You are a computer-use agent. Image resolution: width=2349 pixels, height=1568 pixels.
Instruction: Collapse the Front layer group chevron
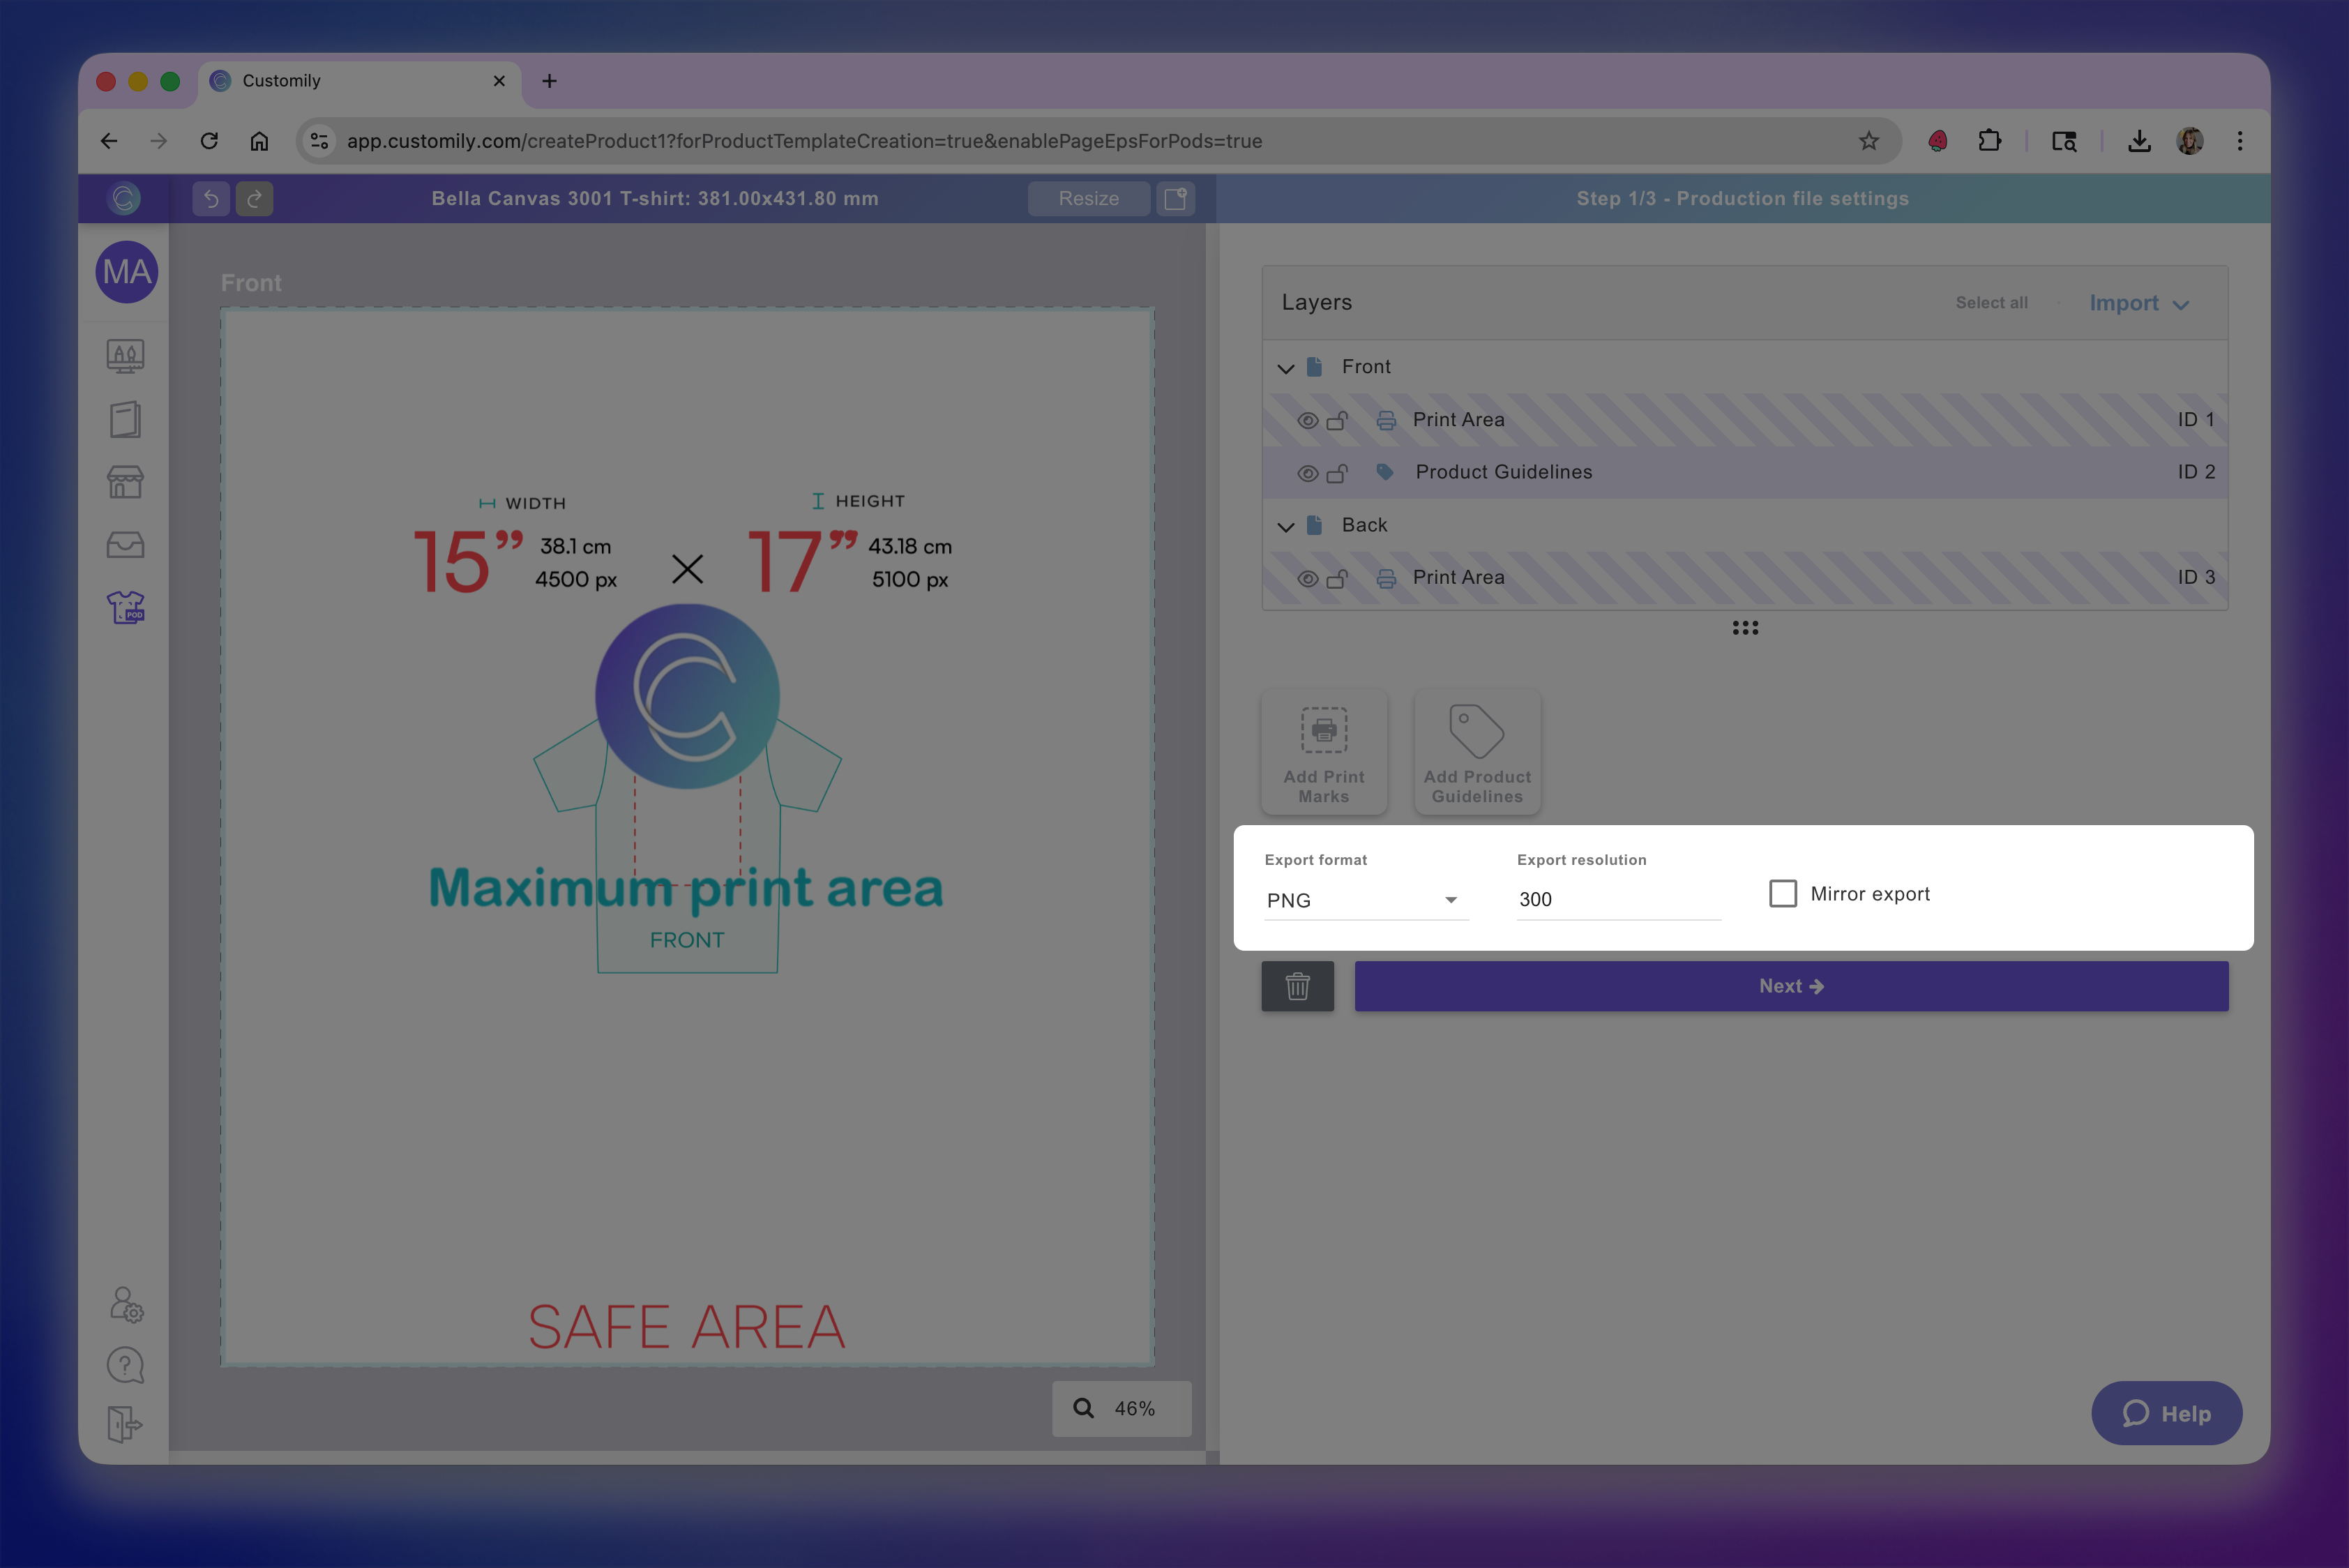click(1286, 368)
